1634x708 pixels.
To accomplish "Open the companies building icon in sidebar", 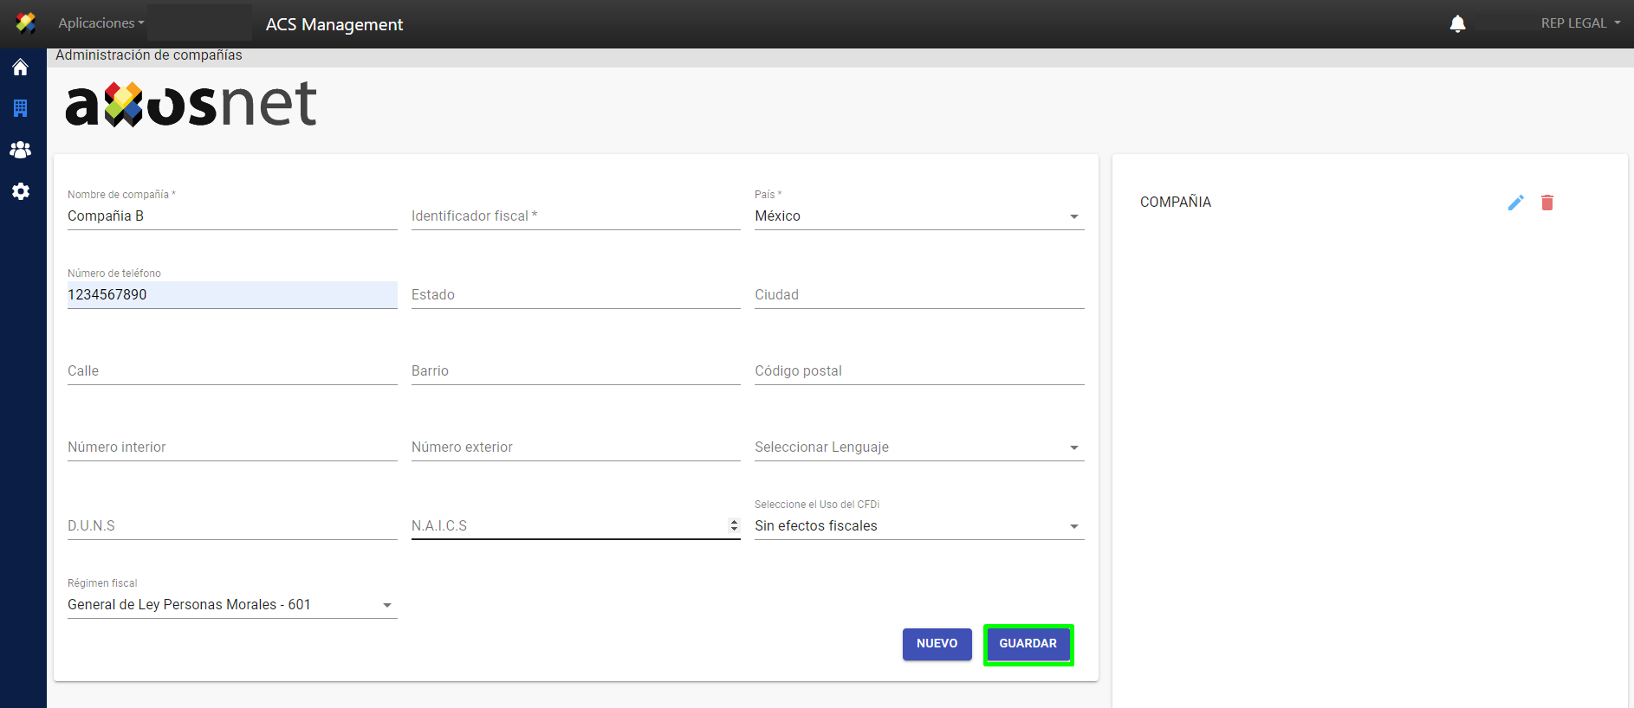I will coord(21,108).
